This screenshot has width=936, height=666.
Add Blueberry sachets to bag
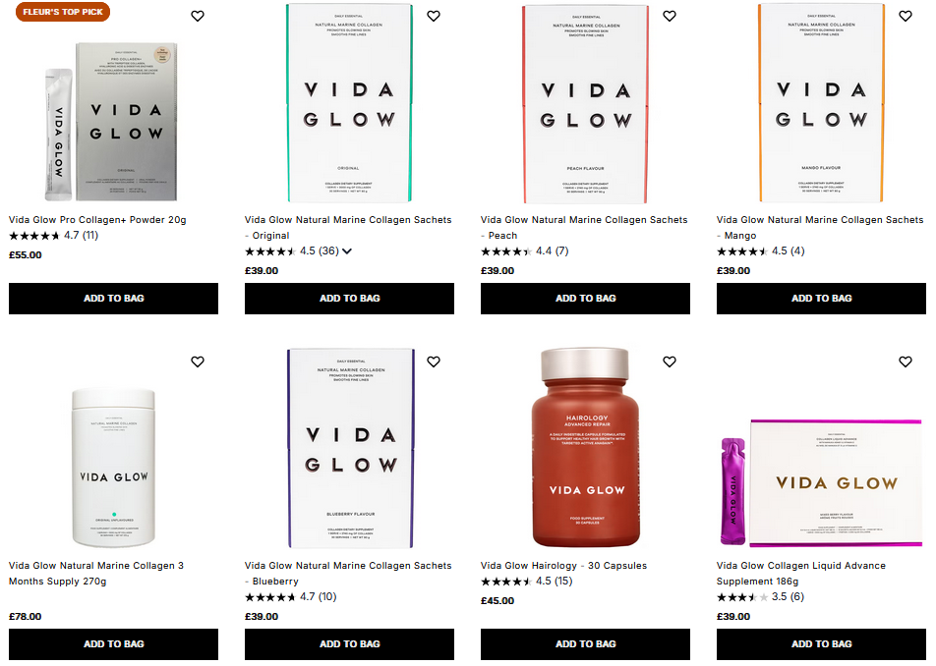pyautogui.click(x=348, y=644)
